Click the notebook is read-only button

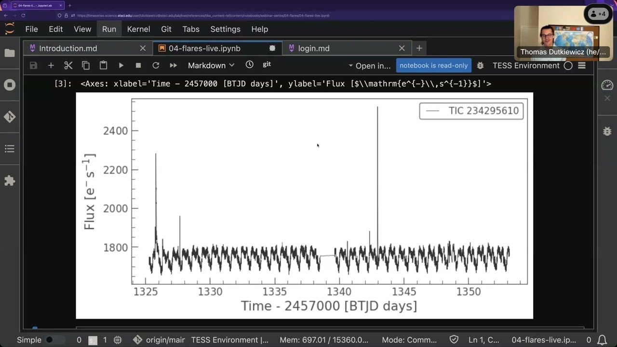pyautogui.click(x=434, y=66)
